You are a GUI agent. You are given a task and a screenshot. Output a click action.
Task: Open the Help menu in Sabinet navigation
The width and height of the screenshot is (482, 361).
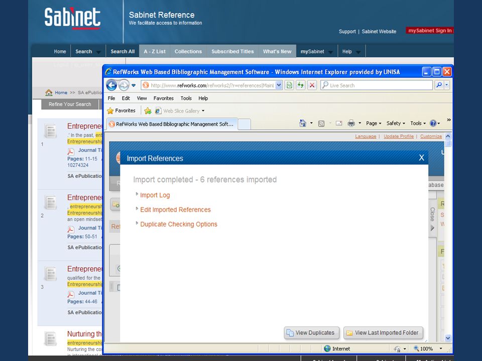351,52
